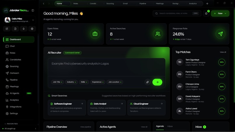Click the globe icon under profile
This screenshot has height=132, width=235.
pos(32,29)
